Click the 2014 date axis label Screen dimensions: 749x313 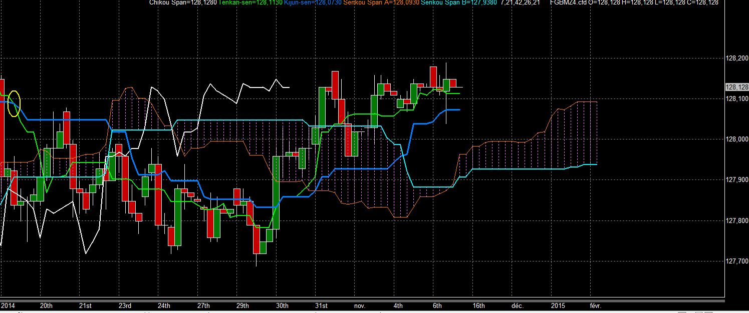point(8,305)
